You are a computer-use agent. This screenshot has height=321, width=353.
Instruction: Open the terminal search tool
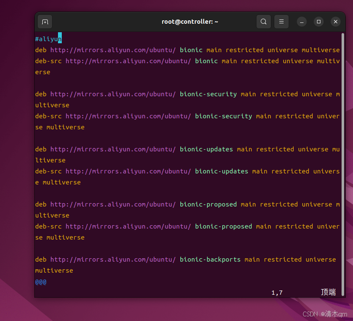point(263,22)
